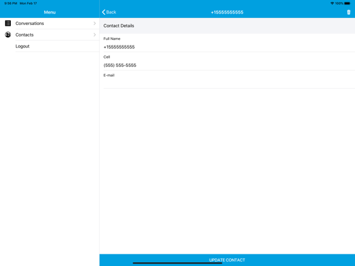The height and width of the screenshot is (266, 355).
Task: Go Back to the previous screen
Action: [109, 12]
